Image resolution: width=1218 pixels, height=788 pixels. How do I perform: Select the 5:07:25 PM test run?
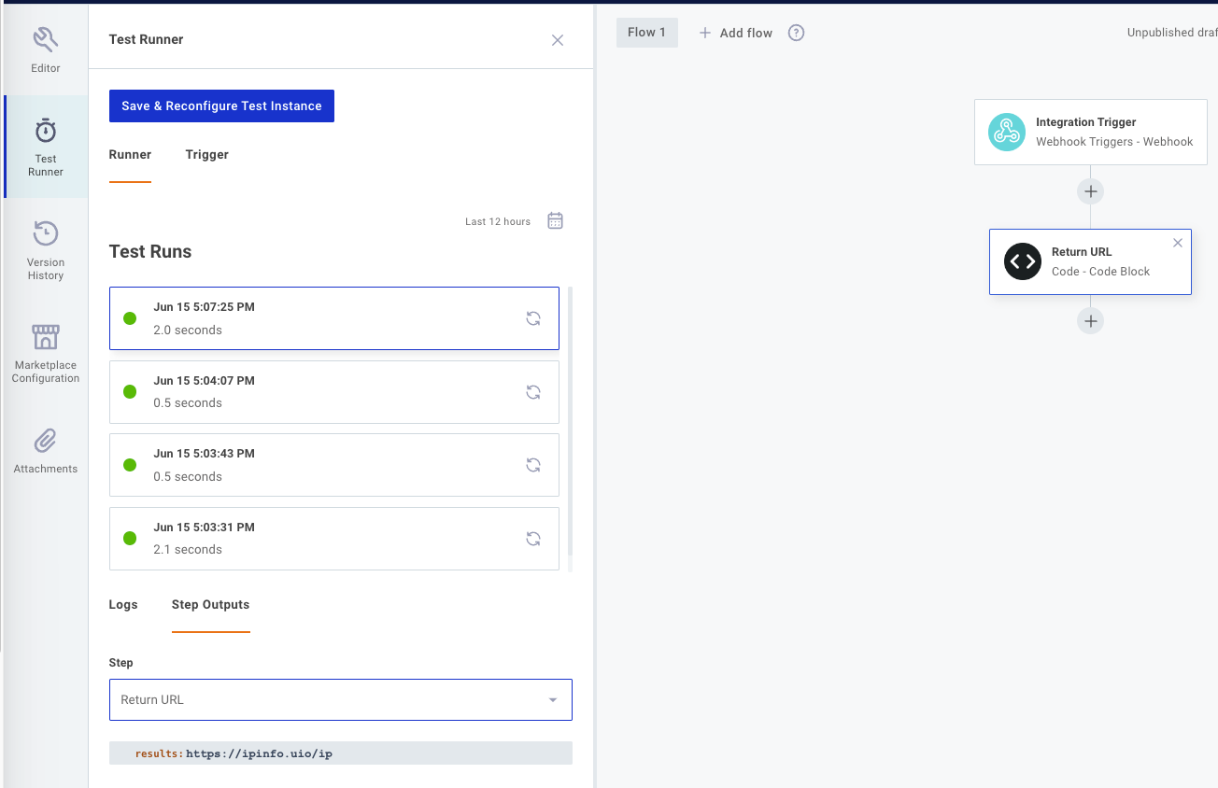(334, 318)
